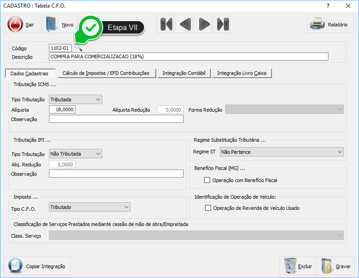The width and height of the screenshot is (359, 278).
Task: Jump to the first record
Action: coord(165,24)
